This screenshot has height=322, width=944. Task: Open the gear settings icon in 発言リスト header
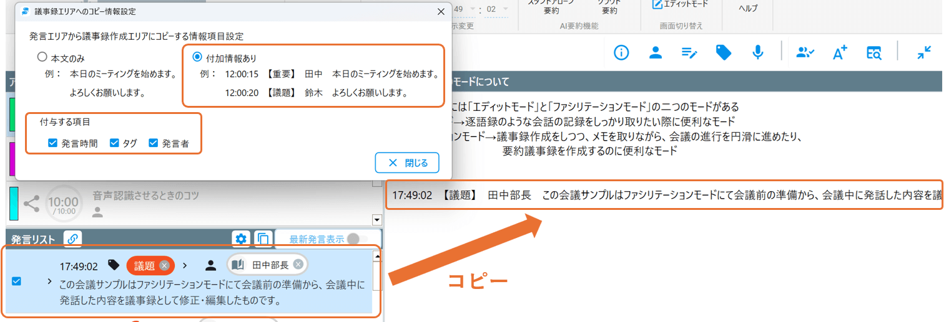241,239
